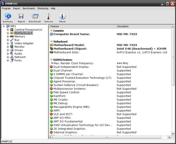Click the '444 MHz' value
The height and width of the screenshot is (144, 176).
[x=122, y=63]
